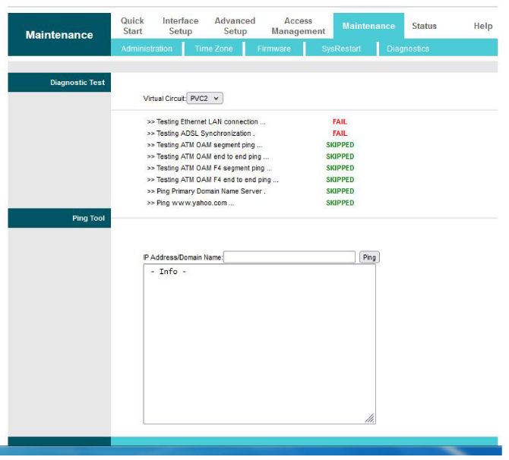This screenshot has height=460, width=509.
Task: Expand the Virtual Circuit PVC2 dropdown
Action: pyautogui.click(x=205, y=99)
